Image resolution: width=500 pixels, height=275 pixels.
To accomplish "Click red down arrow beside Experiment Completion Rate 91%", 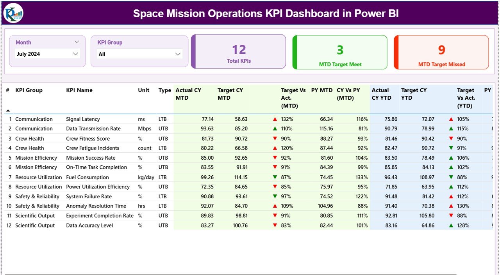I will (x=275, y=215).
